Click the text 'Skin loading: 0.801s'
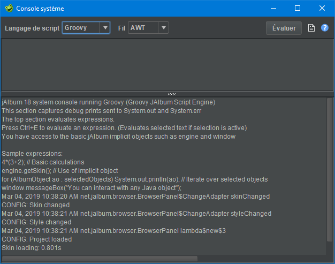Viewport: 335px width, 264px height. (32, 248)
